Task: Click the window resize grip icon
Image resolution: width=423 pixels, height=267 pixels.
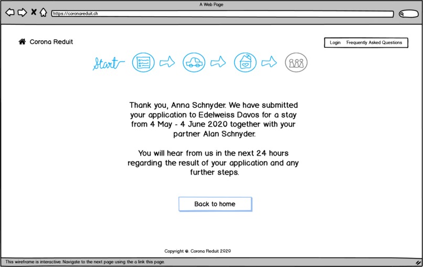Action: coord(418,262)
